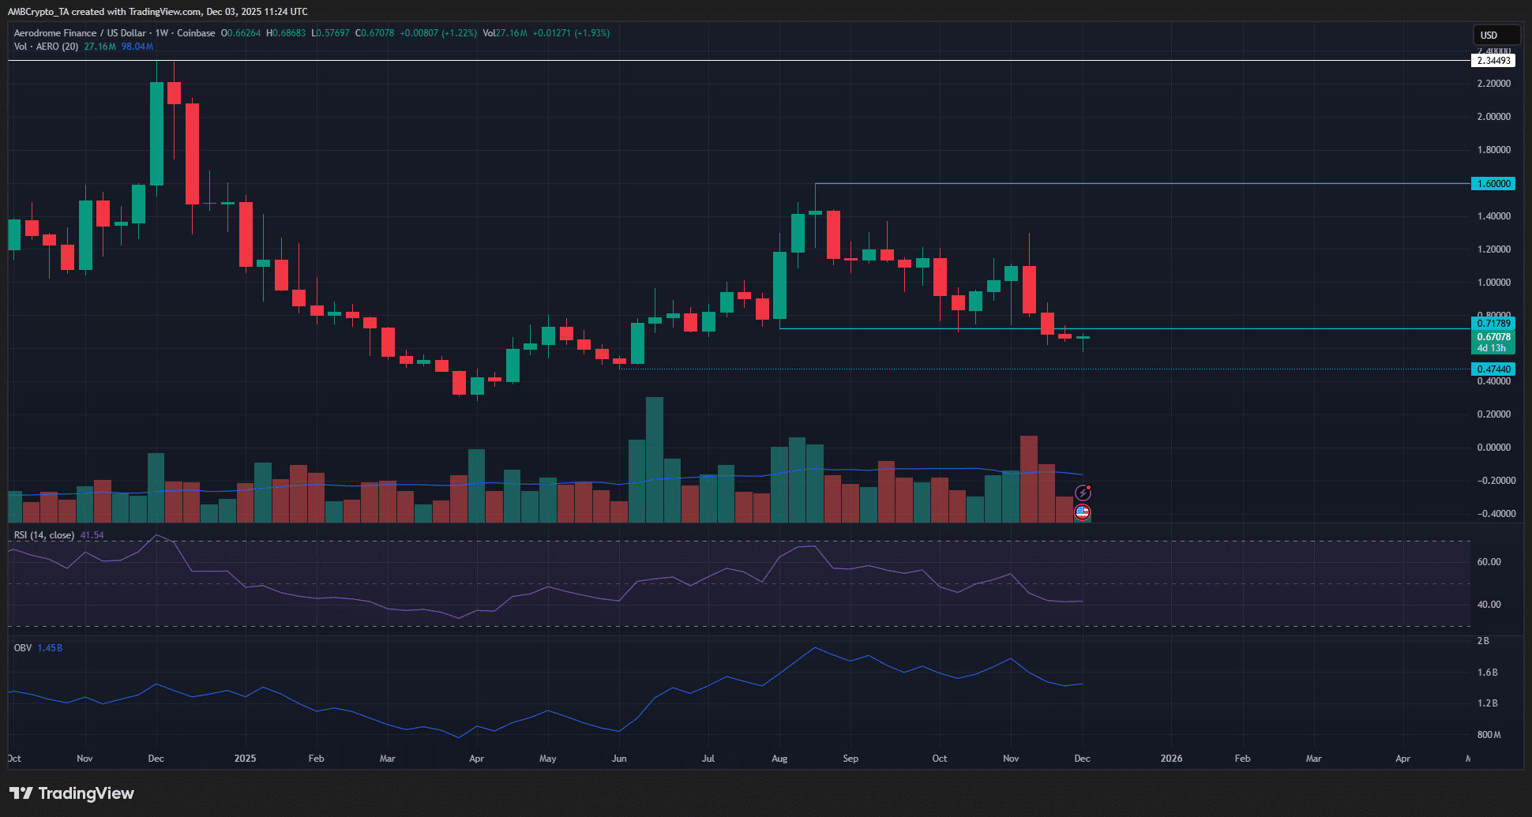Image resolution: width=1532 pixels, height=817 pixels.
Task: Click the green 0.67078 current price label
Action: click(x=1493, y=337)
